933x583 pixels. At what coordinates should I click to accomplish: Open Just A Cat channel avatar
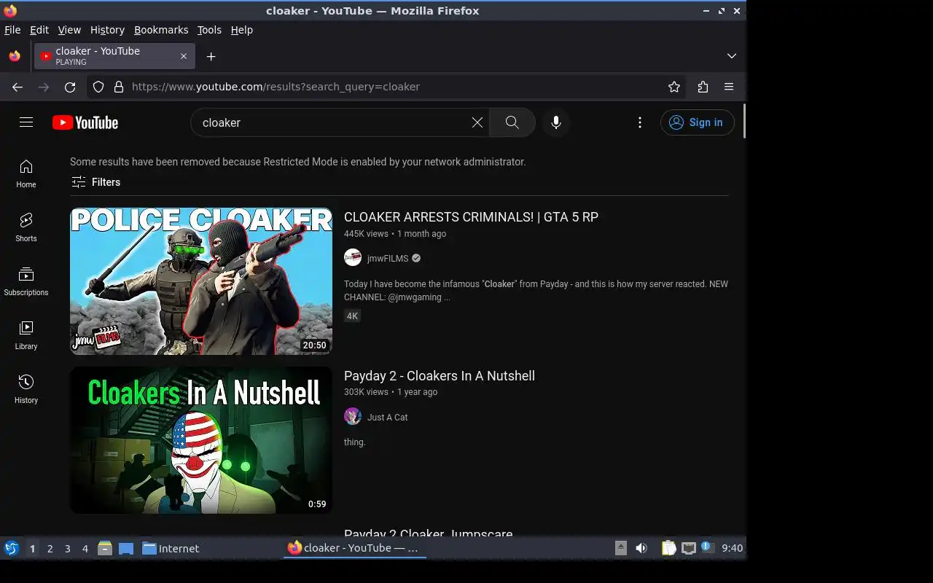[x=353, y=416]
